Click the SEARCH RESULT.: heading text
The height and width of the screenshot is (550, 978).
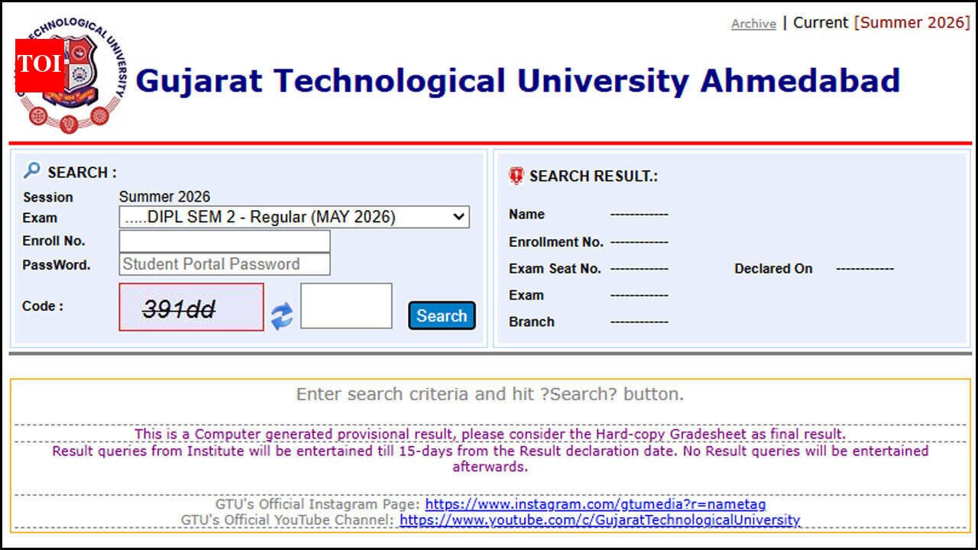tap(594, 176)
